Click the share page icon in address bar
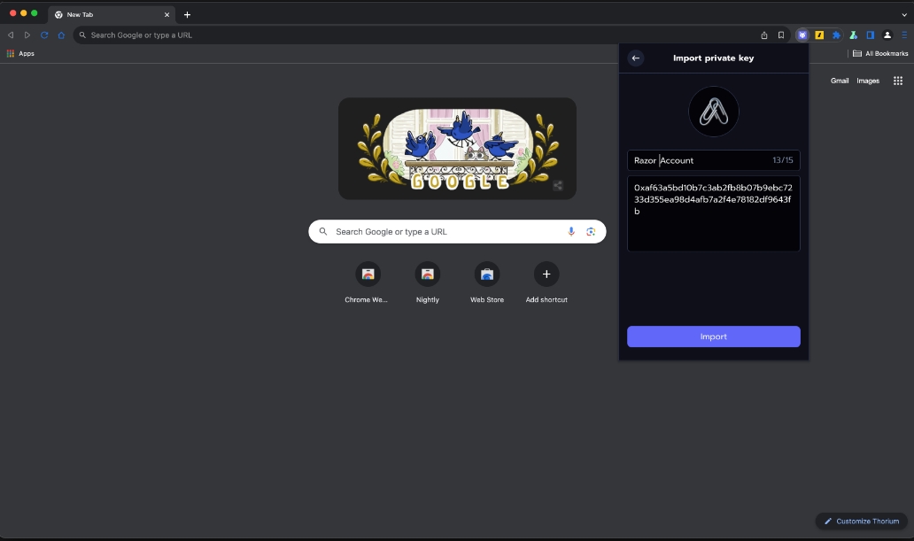Image resolution: width=914 pixels, height=541 pixels. [764, 35]
